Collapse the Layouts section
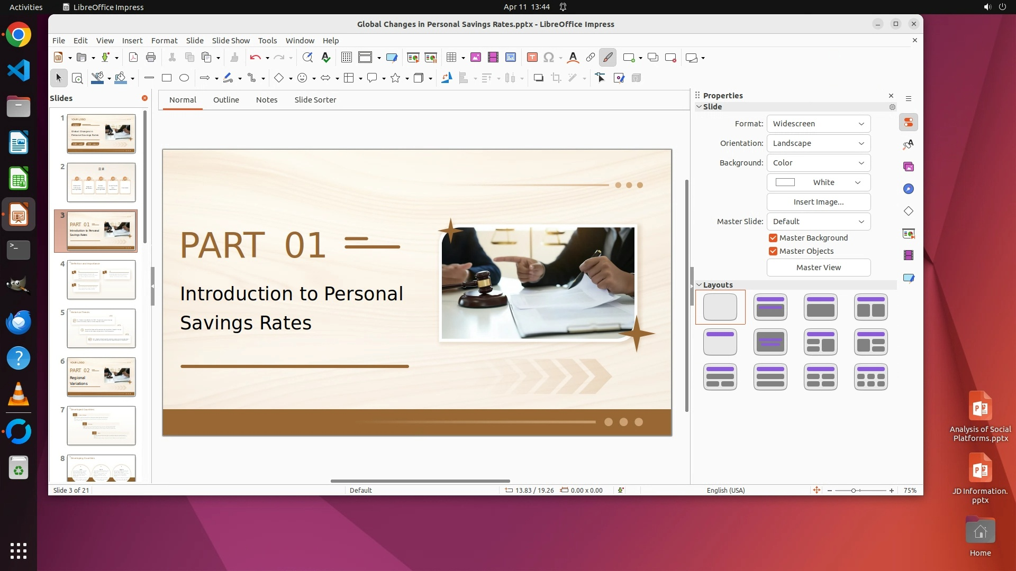This screenshot has height=571, width=1016. 699,285
